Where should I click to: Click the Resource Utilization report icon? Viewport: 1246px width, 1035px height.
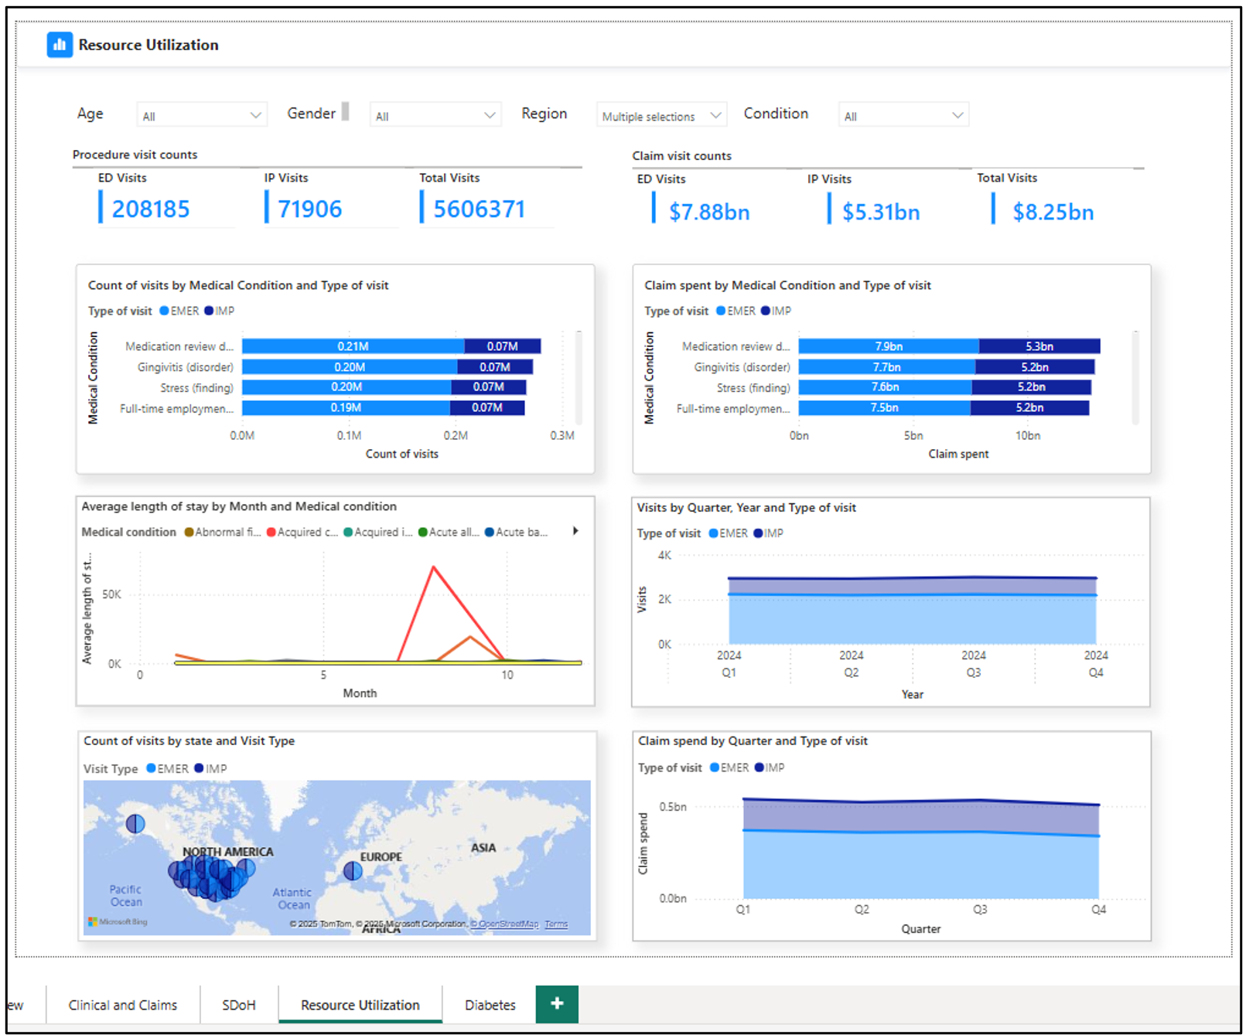[60, 45]
